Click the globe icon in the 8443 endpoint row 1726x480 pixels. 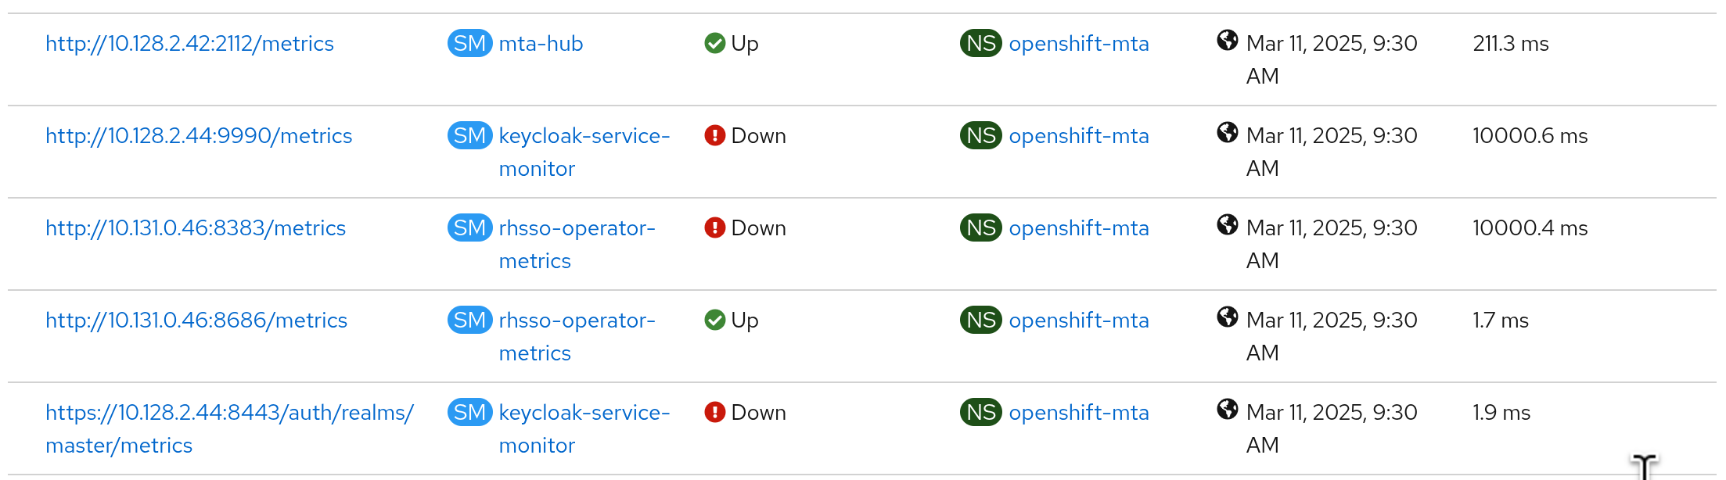point(1227,409)
